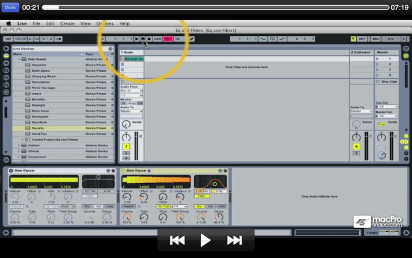The height and width of the screenshot is (258, 412).
Task: Click the global record button
Action: [149, 39]
